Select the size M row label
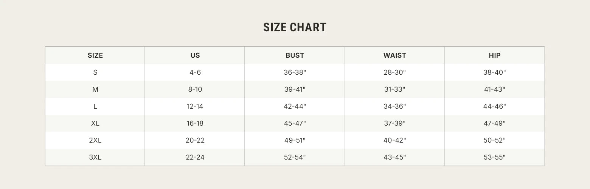This screenshot has width=590, height=189. [95, 89]
